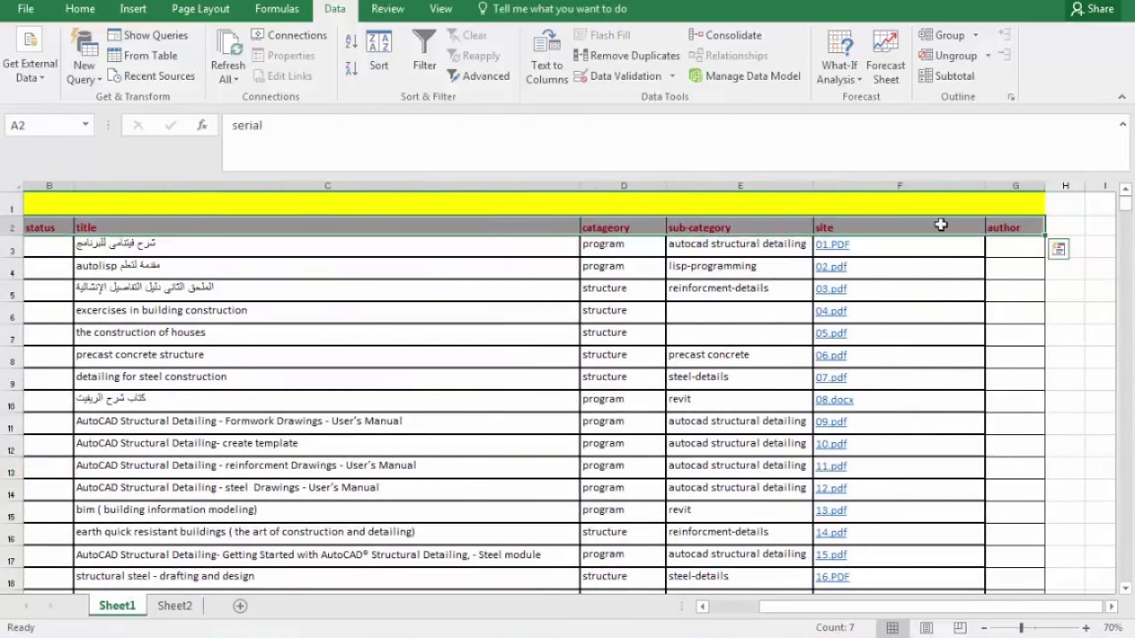Screen dimensions: 1135x638
Task: Click Remove Duplicates
Action: [x=627, y=56]
